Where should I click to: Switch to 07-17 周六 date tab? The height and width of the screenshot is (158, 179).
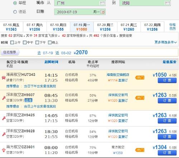tap(35, 27)
